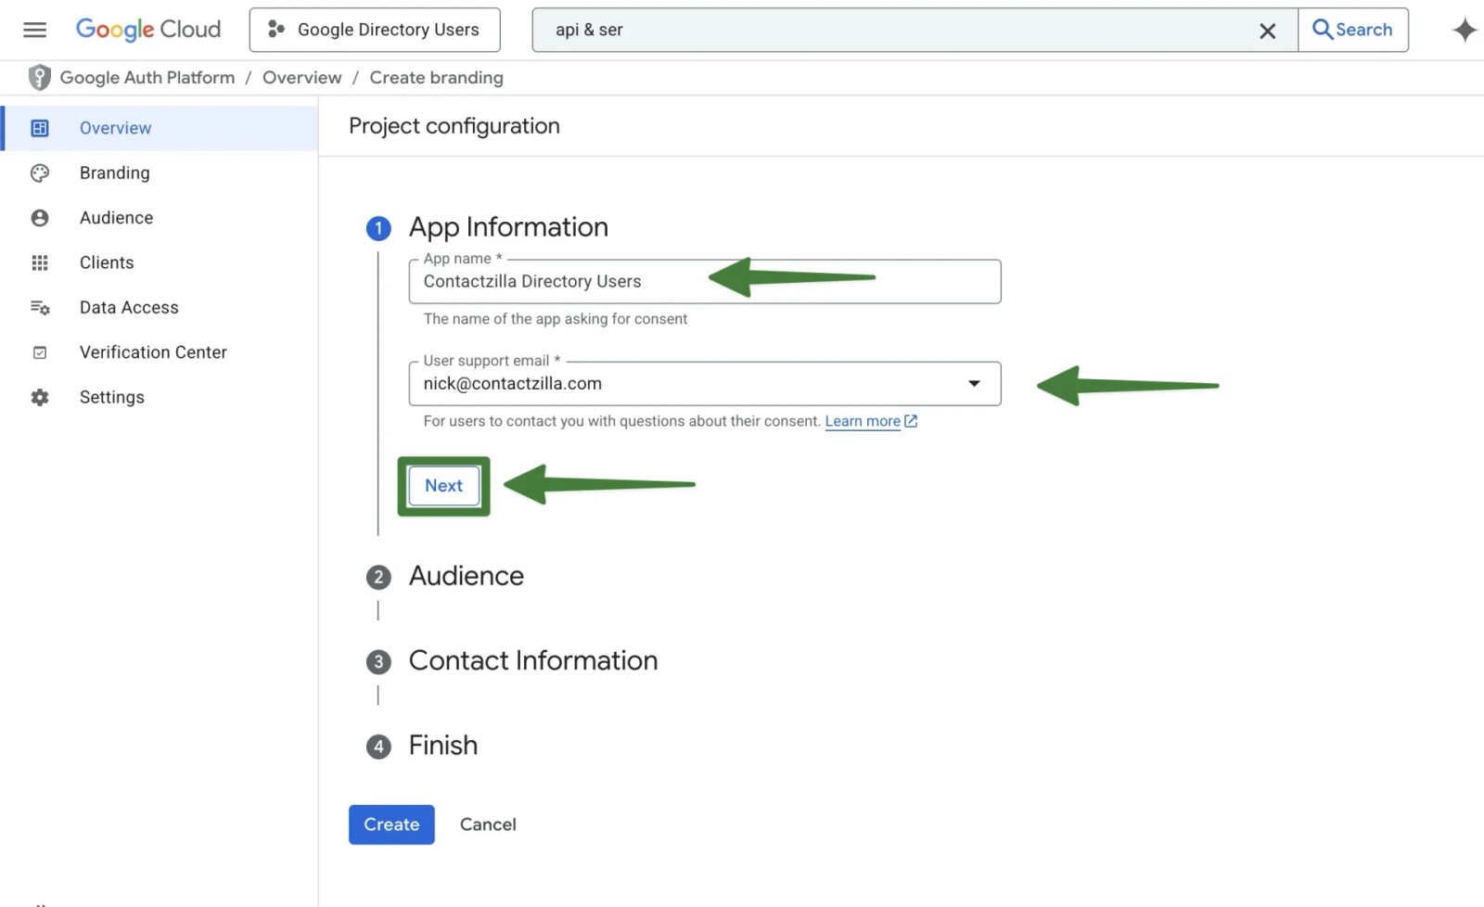Open Data Access in the sidebar
The height and width of the screenshot is (907, 1484).
(160, 308)
